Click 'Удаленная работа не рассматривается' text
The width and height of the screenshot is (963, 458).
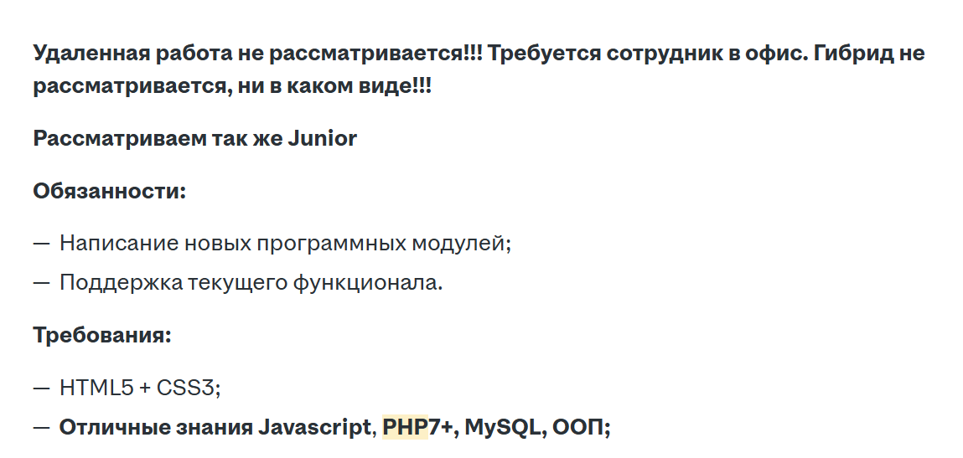point(249,54)
